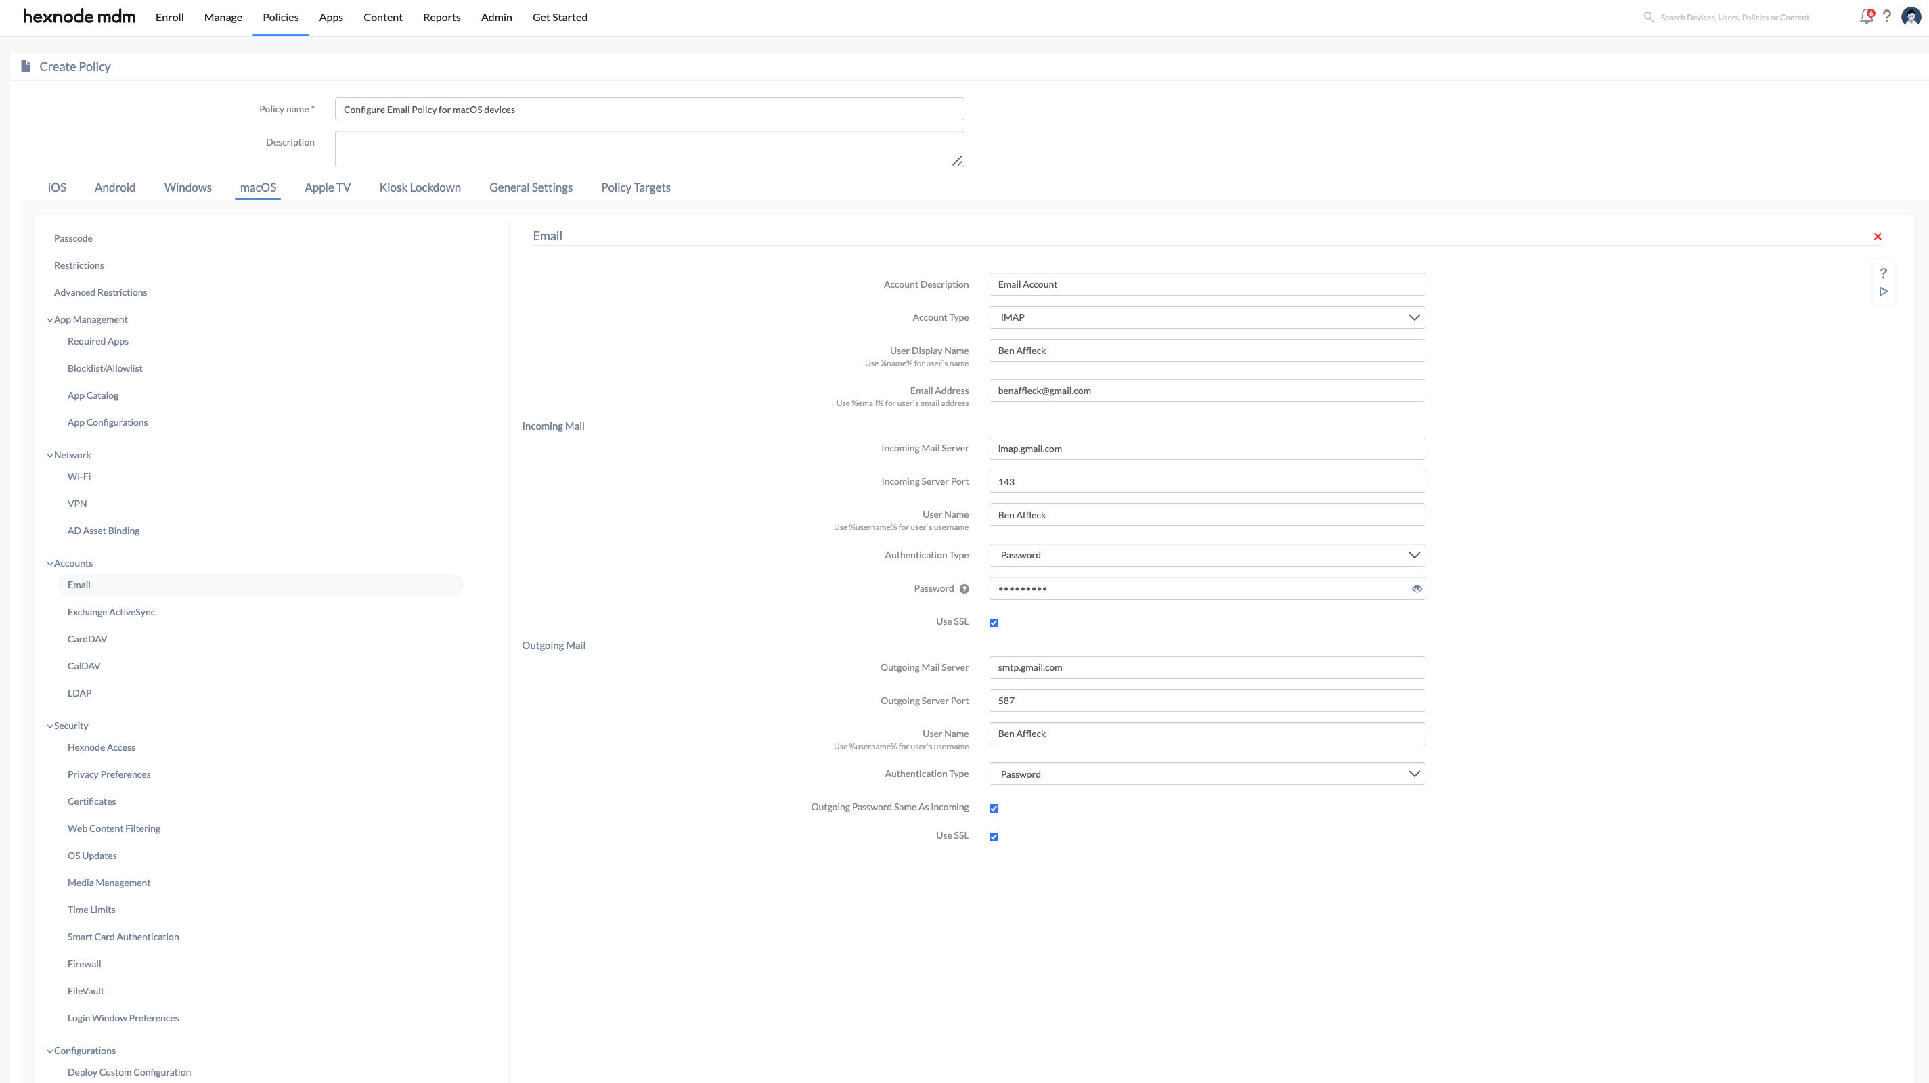
Task: Open Required Apps settings
Action: [98, 340]
